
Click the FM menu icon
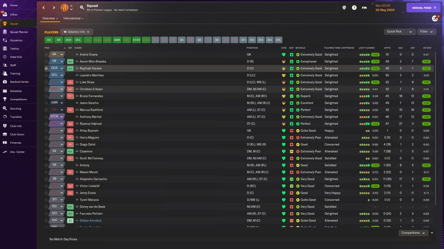click(x=364, y=8)
